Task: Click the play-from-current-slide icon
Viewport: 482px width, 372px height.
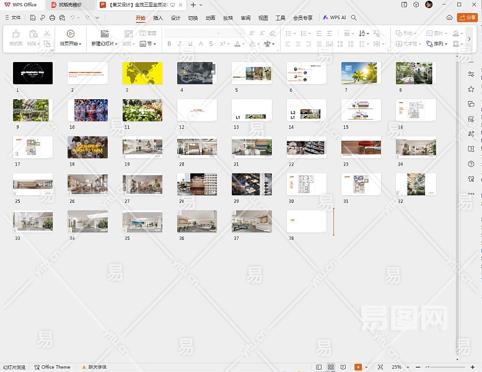Action: (71, 34)
